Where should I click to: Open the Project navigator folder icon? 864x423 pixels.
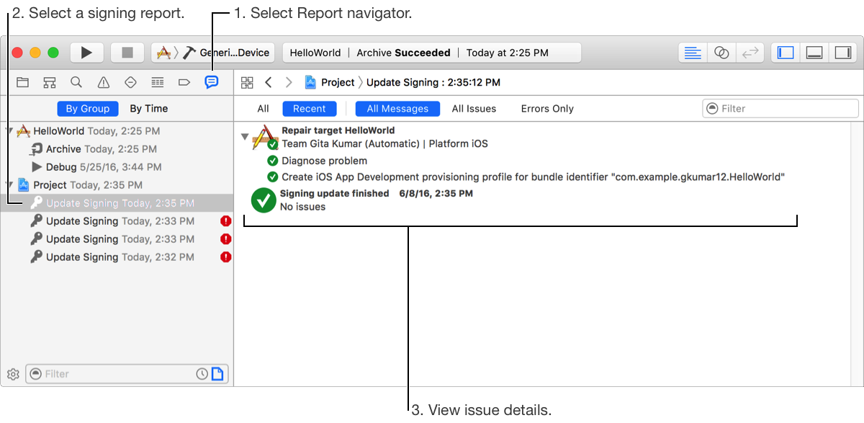point(23,82)
